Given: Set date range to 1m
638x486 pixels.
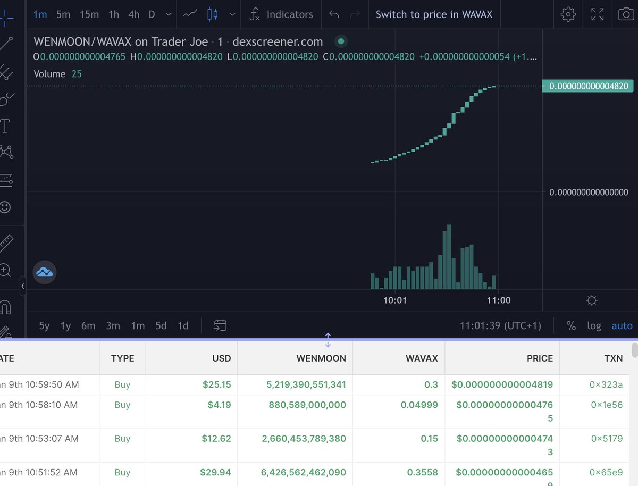Looking at the screenshot, I should 138,325.
